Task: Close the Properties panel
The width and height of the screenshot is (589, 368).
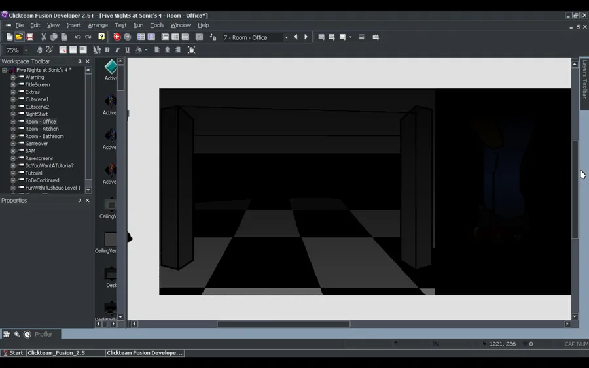Action: (88, 200)
